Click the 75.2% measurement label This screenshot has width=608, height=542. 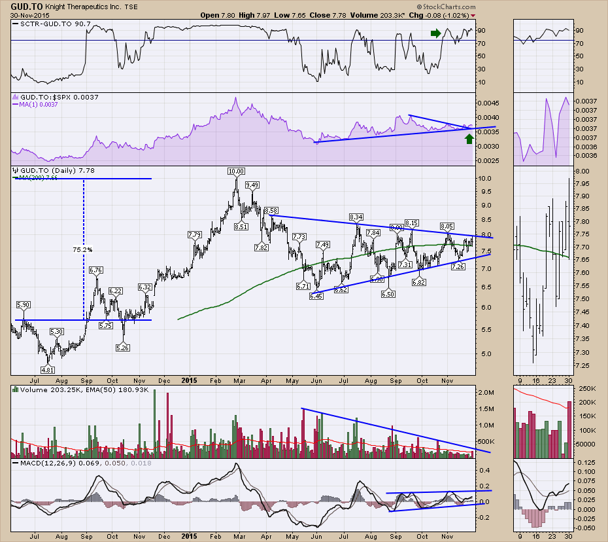pos(81,249)
